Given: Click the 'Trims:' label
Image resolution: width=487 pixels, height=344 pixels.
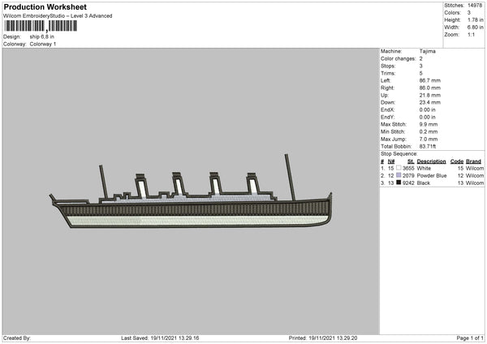Looking at the screenshot, I should coord(388,73).
